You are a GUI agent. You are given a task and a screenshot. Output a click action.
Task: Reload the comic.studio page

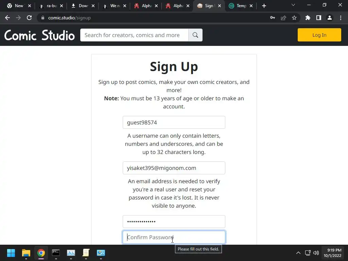(x=29, y=18)
